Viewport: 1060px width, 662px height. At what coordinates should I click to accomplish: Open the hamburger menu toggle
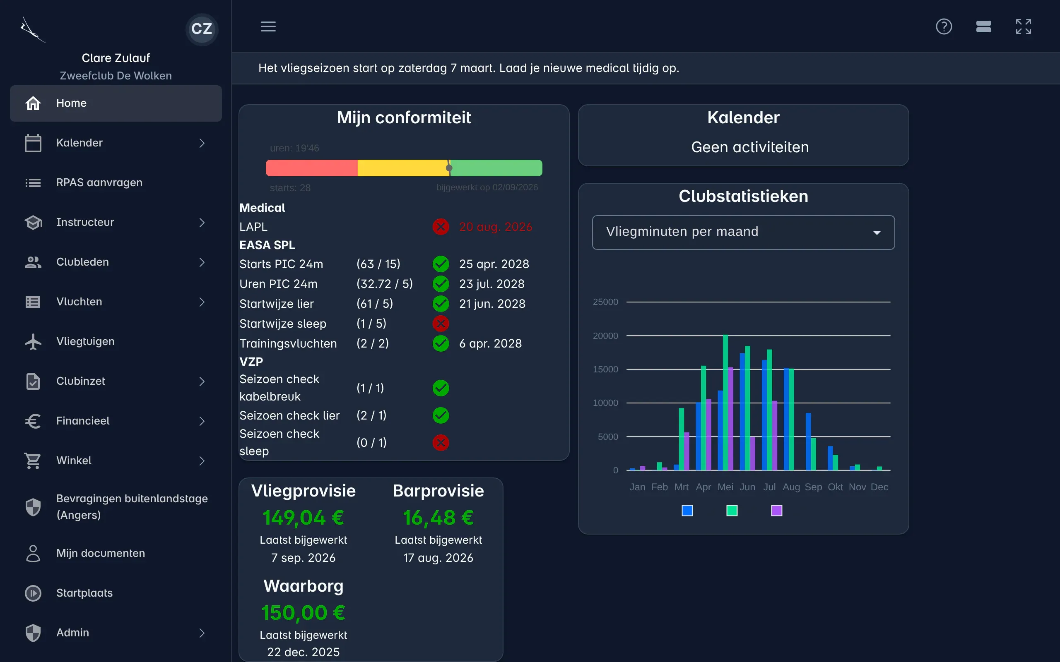(x=268, y=27)
